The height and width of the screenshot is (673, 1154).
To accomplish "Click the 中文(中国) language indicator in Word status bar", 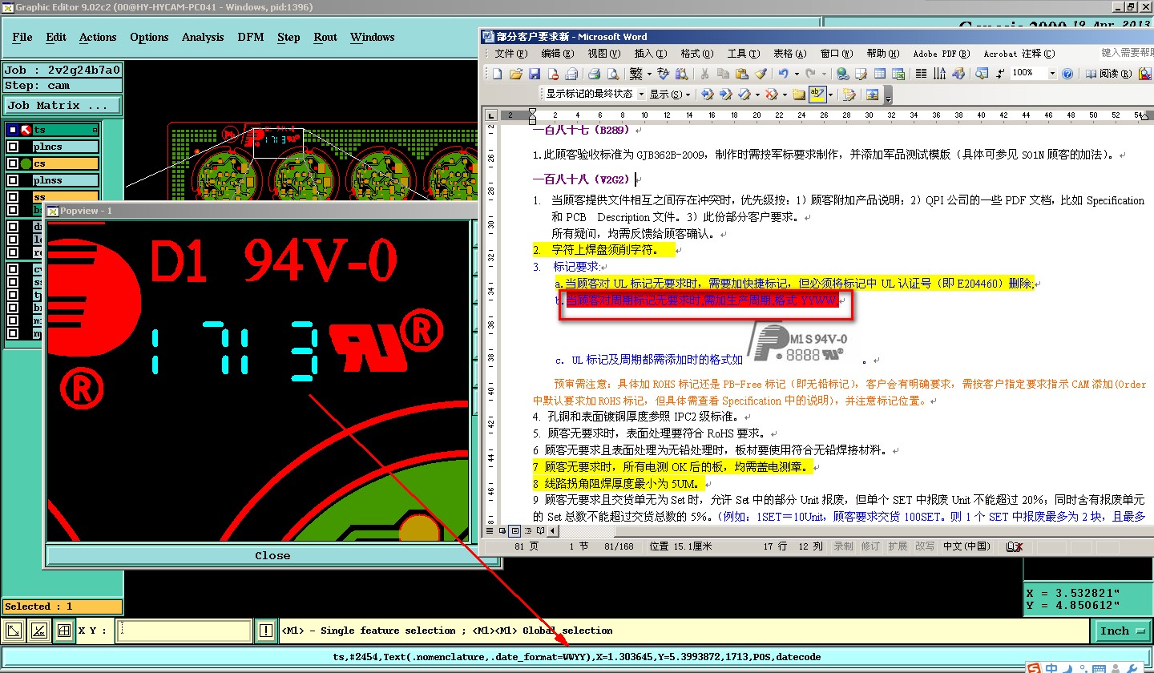I will (966, 546).
